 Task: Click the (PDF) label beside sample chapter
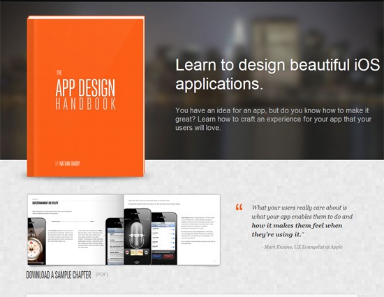point(102,275)
